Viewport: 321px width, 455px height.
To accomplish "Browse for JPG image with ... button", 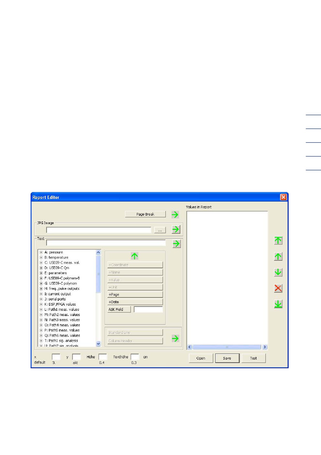I will pyautogui.click(x=160, y=230).
